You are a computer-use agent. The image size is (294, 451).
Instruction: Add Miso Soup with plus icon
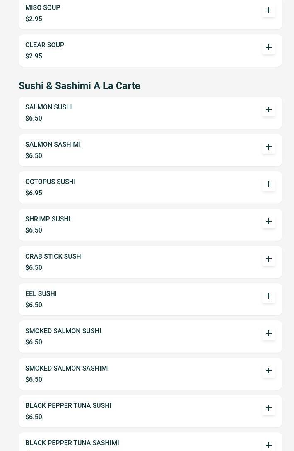tap(269, 10)
